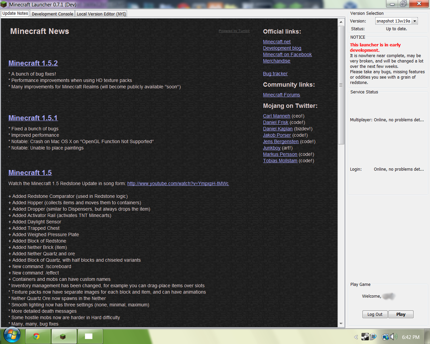
Task: Click the Steam tray icon
Action: coord(365,337)
